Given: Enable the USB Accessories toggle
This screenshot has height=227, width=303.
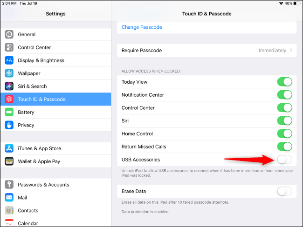Looking at the screenshot, I should (284, 160).
